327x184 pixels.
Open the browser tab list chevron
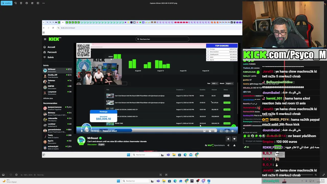tap(43, 22)
